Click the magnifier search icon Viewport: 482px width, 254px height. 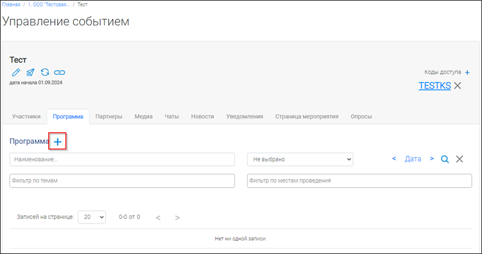tap(445, 159)
